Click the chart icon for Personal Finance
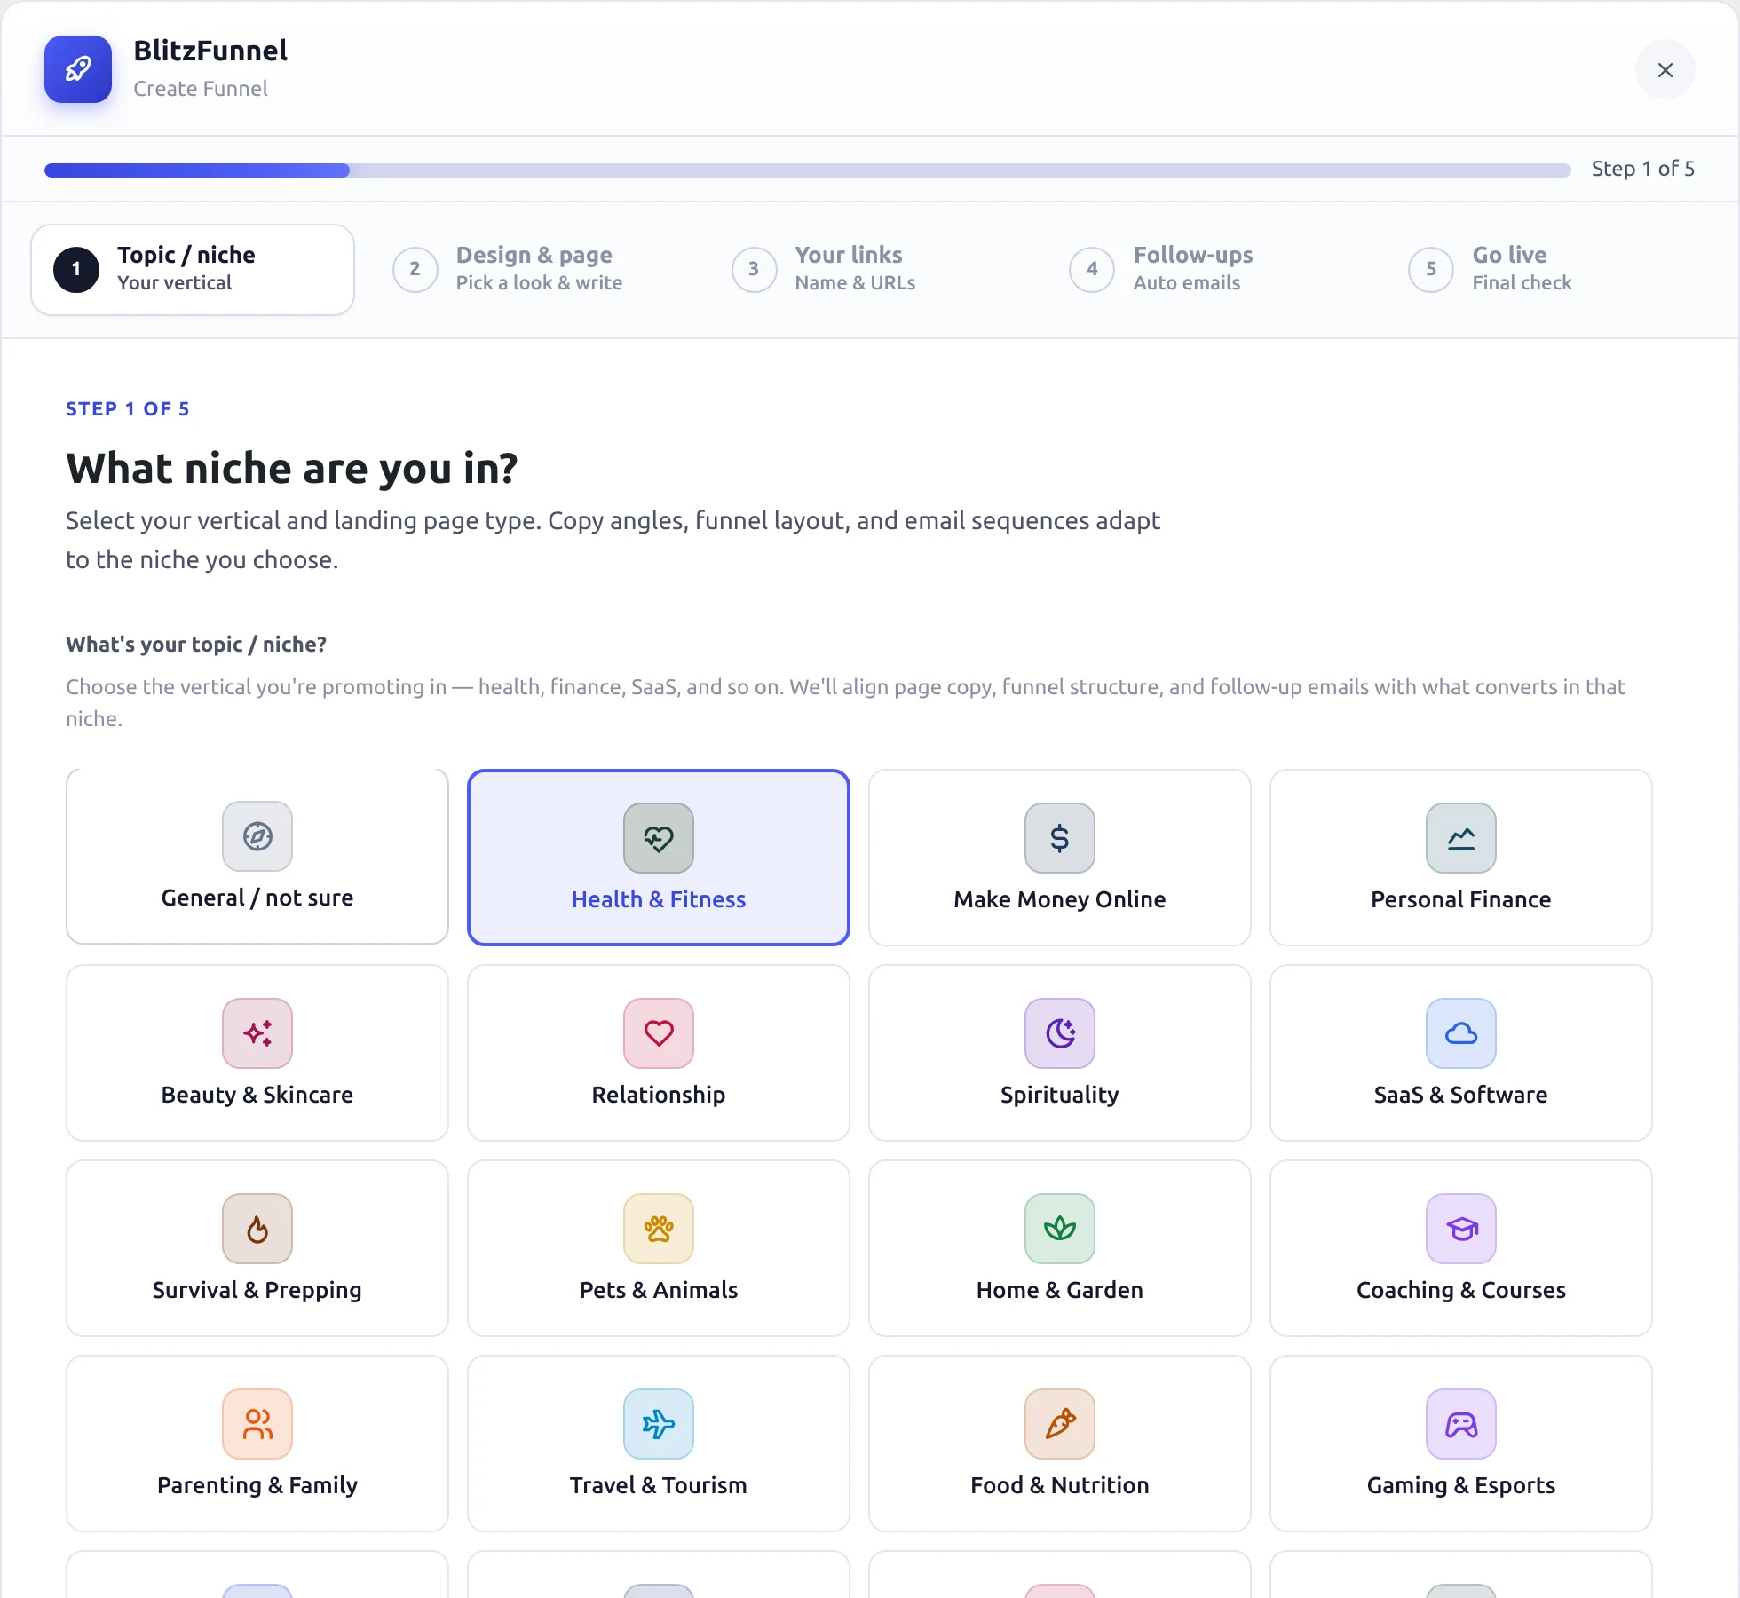 (1461, 838)
